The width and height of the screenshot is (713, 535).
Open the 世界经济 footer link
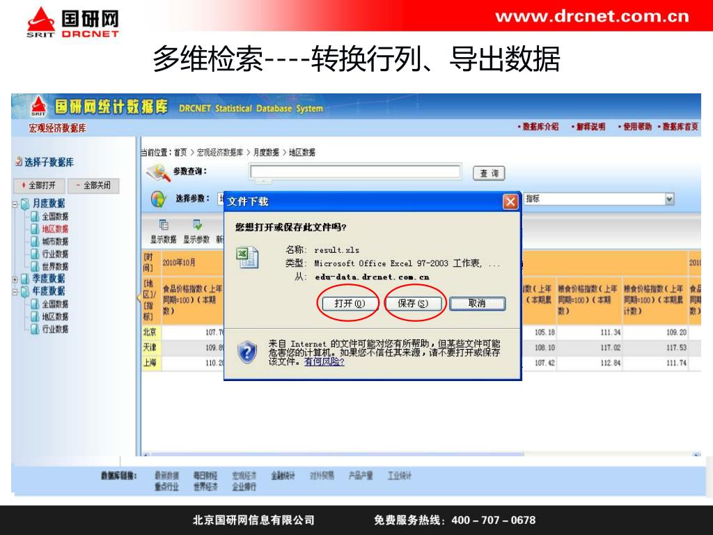click(205, 487)
